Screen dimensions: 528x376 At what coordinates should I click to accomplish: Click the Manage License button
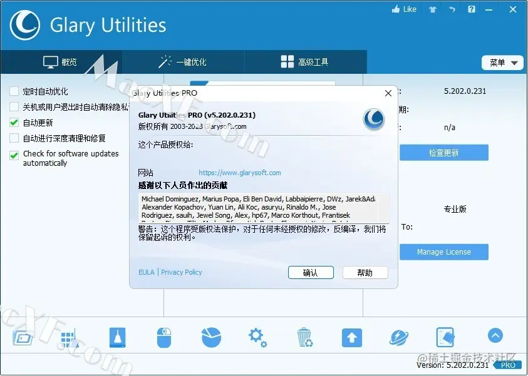[x=444, y=252]
